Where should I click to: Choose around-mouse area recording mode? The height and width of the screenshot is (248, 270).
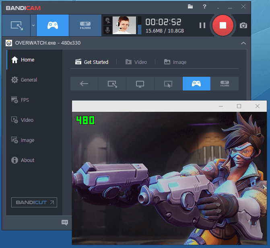click(x=168, y=84)
